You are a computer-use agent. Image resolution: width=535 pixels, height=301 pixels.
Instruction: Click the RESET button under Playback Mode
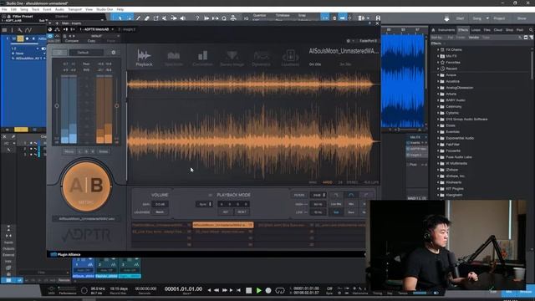[242, 212]
